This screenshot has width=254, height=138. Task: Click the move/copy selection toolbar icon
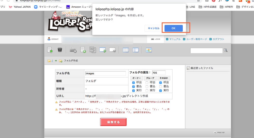click(93, 50)
